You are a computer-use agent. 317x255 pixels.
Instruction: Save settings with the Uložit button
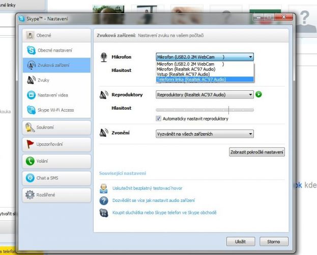[x=241, y=241]
